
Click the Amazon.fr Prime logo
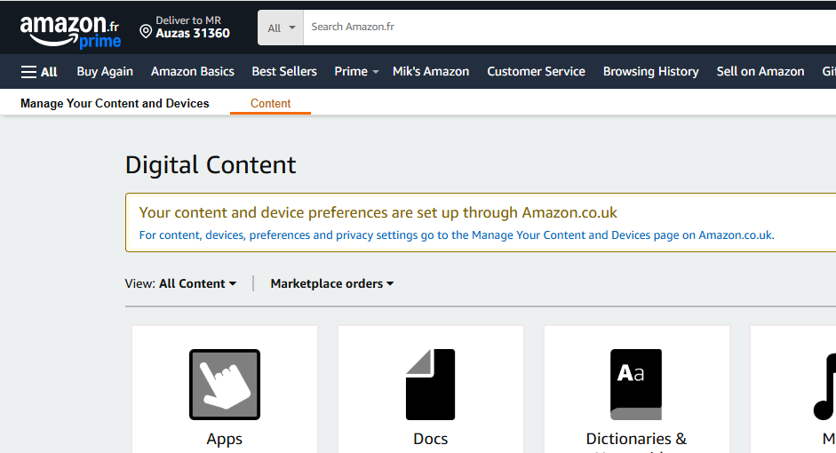click(x=69, y=31)
